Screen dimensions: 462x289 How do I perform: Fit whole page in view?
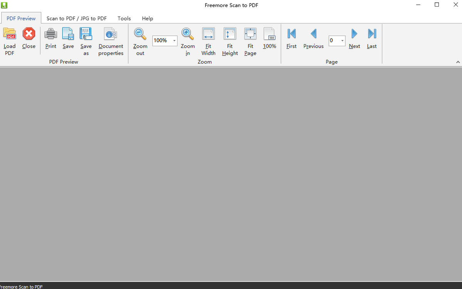pyautogui.click(x=250, y=42)
